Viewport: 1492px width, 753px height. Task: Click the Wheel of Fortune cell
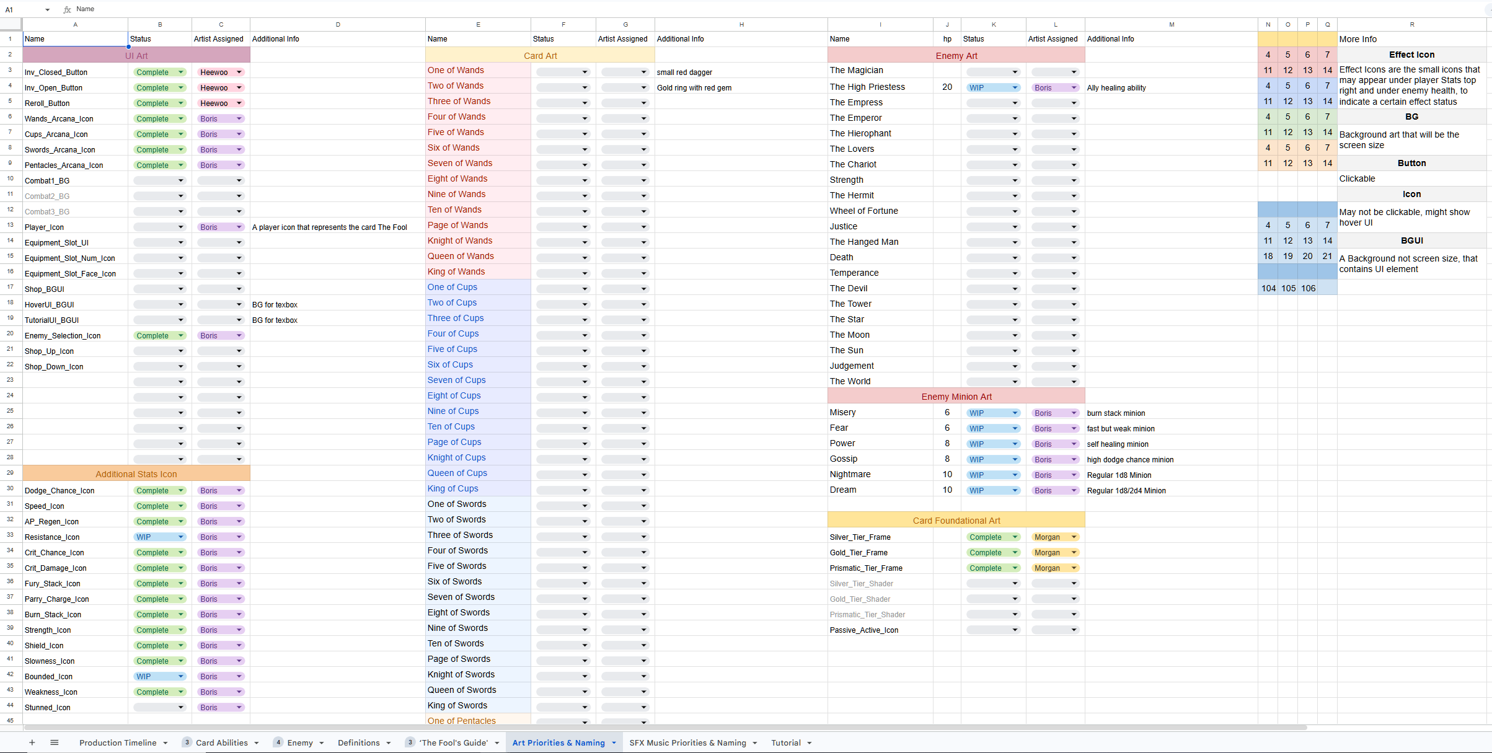coord(880,211)
